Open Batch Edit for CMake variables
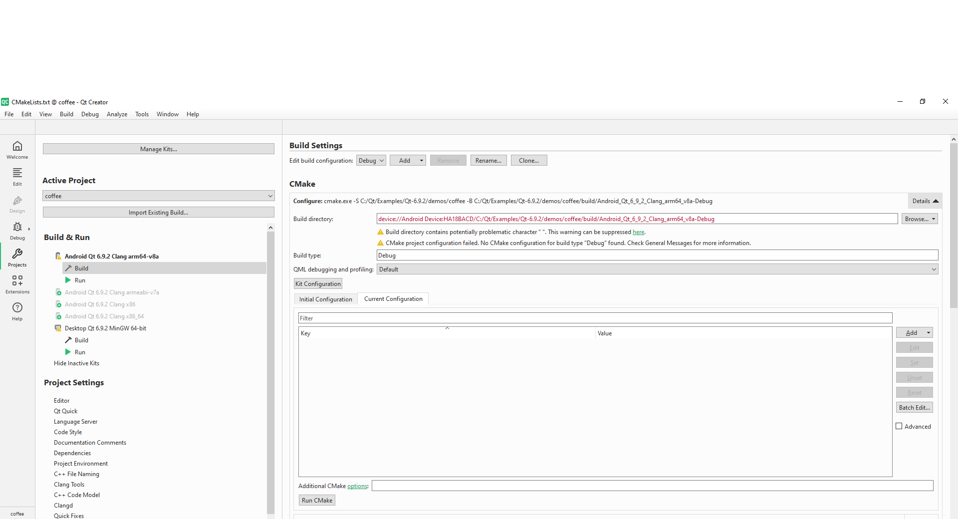Screen dimensions: 958x519 click(x=915, y=408)
